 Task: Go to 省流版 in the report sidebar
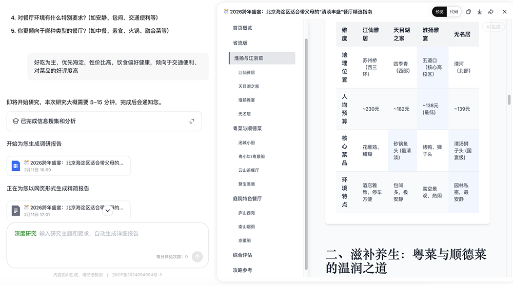pos(240,43)
